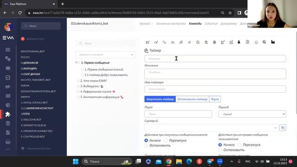Select Ничего under user message action

click(x=220, y=145)
